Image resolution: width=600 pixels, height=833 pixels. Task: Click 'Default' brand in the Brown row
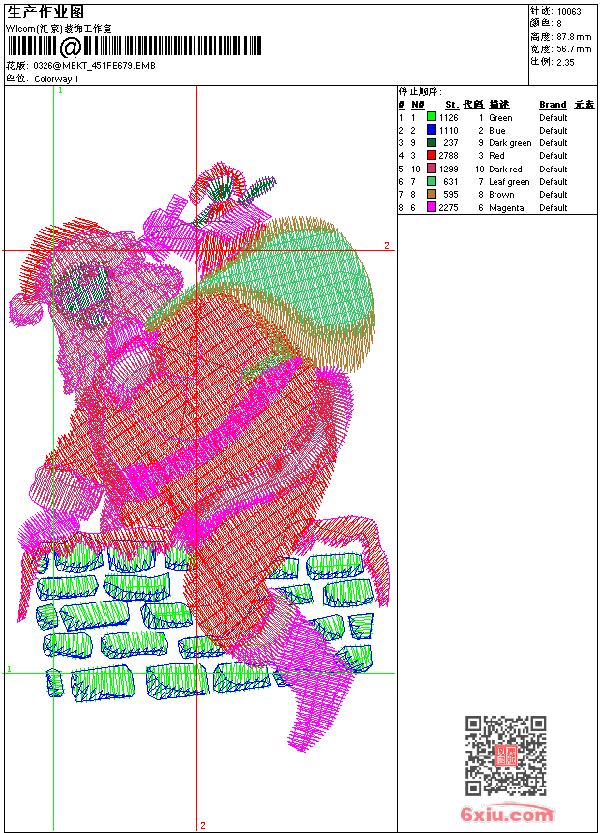(553, 195)
